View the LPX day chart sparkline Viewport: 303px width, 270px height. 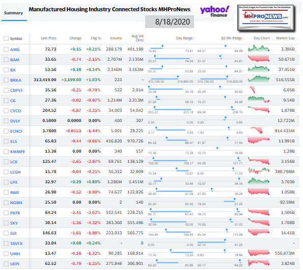point(259,181)
